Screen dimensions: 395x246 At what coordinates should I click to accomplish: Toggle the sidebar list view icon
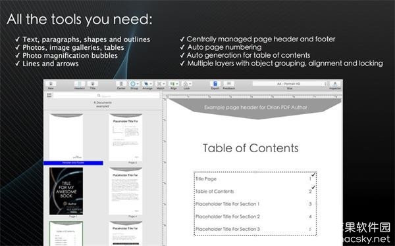[x=49, y=95]
